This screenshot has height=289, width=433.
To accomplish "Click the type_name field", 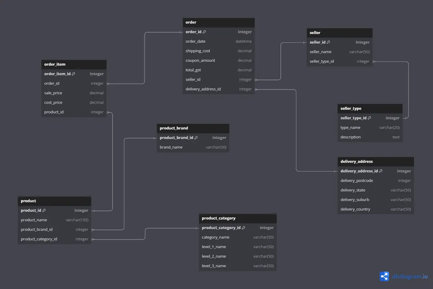I will tap(370, 128).
